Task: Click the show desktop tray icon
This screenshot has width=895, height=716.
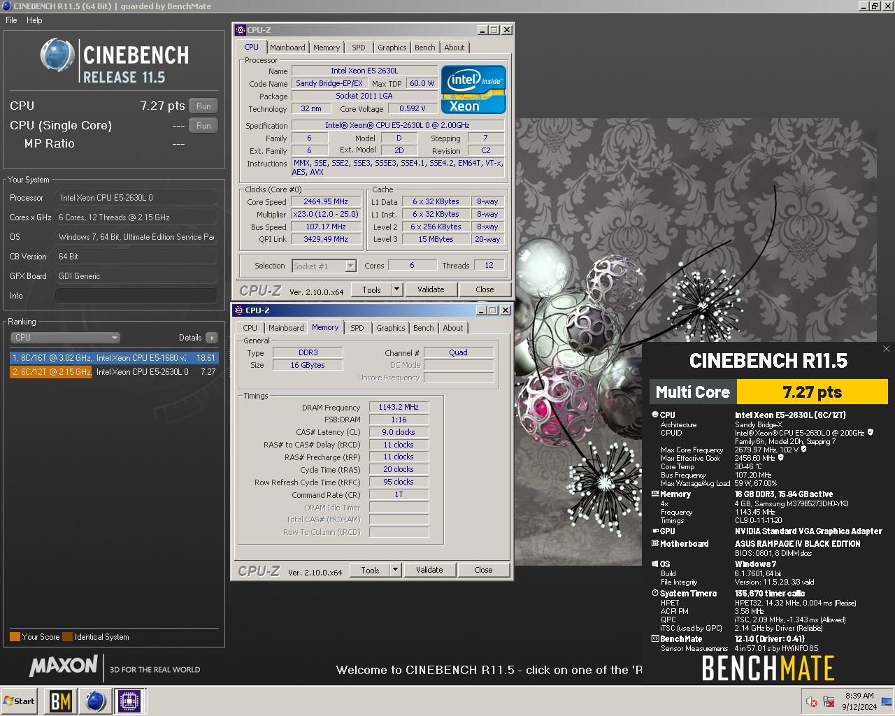Action: [886, 701]
